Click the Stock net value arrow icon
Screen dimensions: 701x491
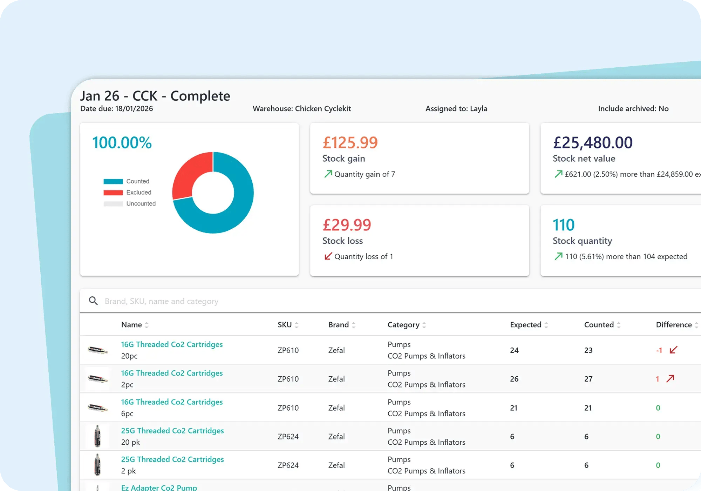(558, 174)
